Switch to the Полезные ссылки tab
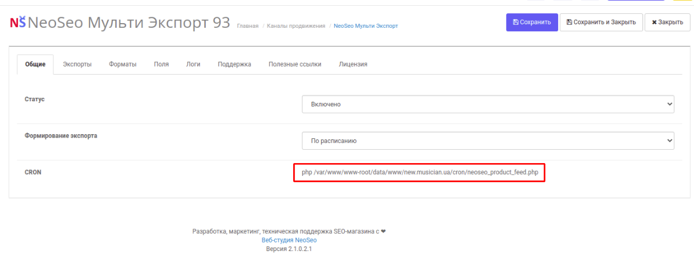This screenshot has height=269, width=694. coord(295,64)
